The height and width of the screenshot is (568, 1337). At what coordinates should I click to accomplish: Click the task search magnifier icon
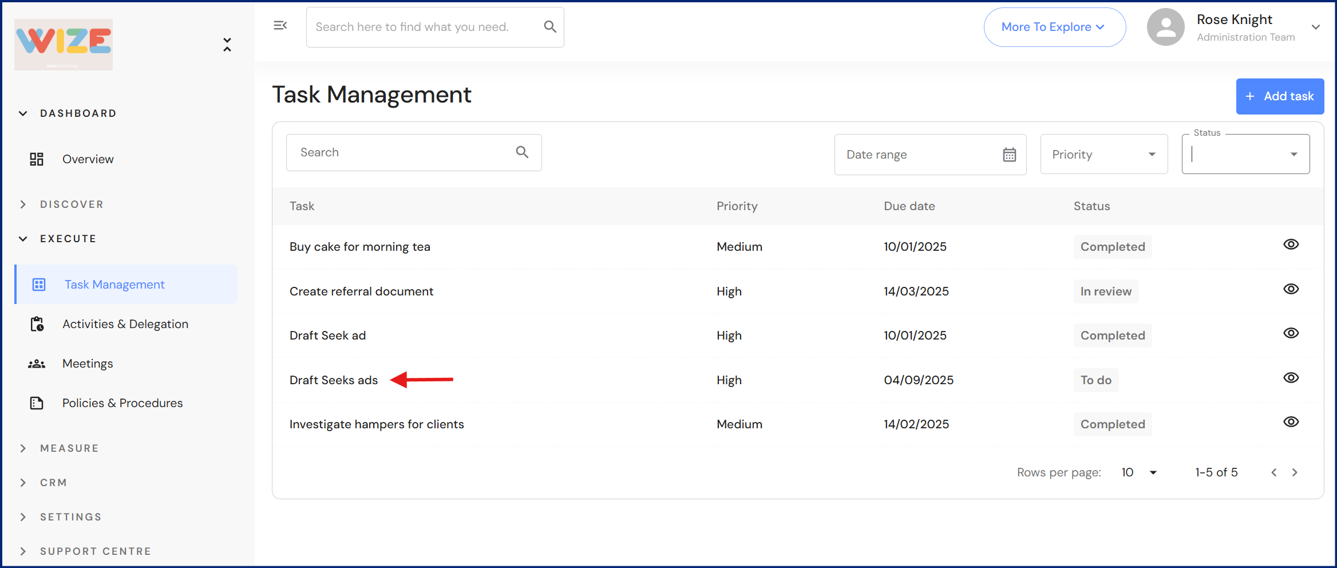tap(522, 152)
